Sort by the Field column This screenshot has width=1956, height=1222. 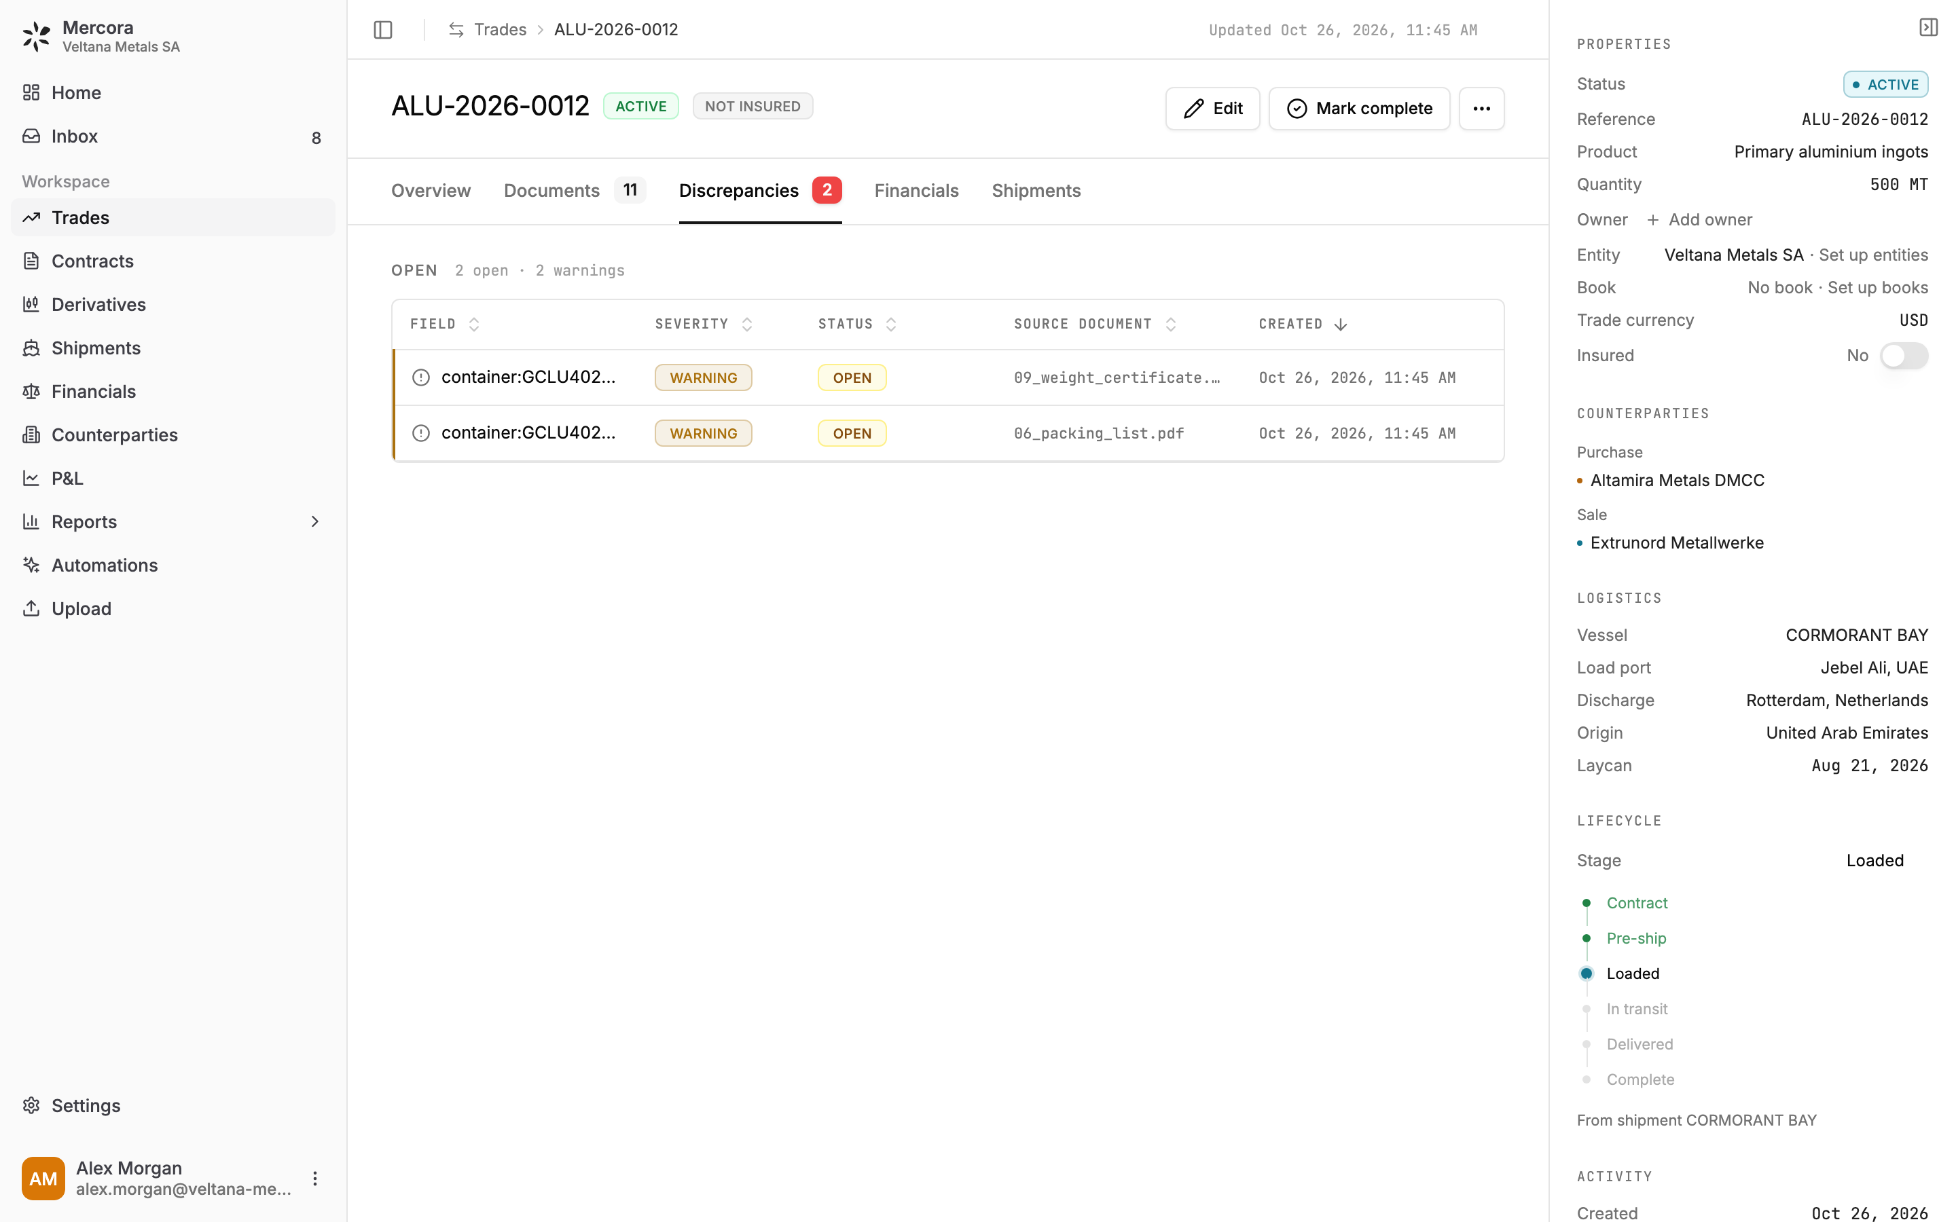[x=445, y=324]
